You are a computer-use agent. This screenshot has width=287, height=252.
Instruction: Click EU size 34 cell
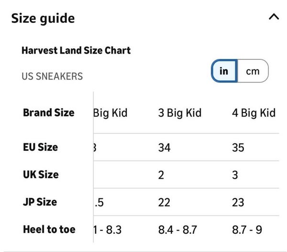[165, 147]
